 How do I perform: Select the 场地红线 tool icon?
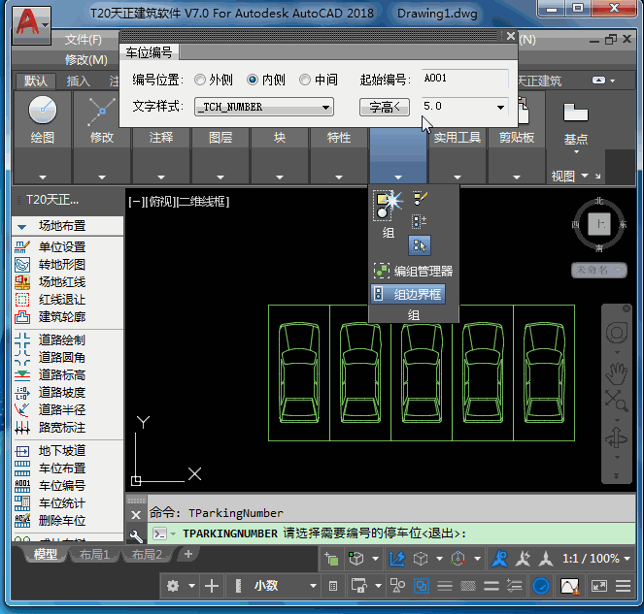click(x=22, y=282)
